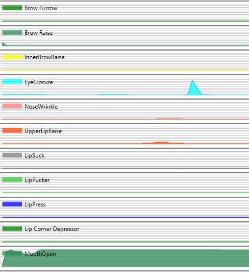Select the Lip Corner Depressor label

click(x=52, y=229)
